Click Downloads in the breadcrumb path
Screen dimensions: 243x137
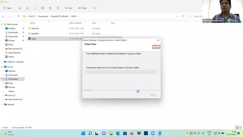point(43,16)
